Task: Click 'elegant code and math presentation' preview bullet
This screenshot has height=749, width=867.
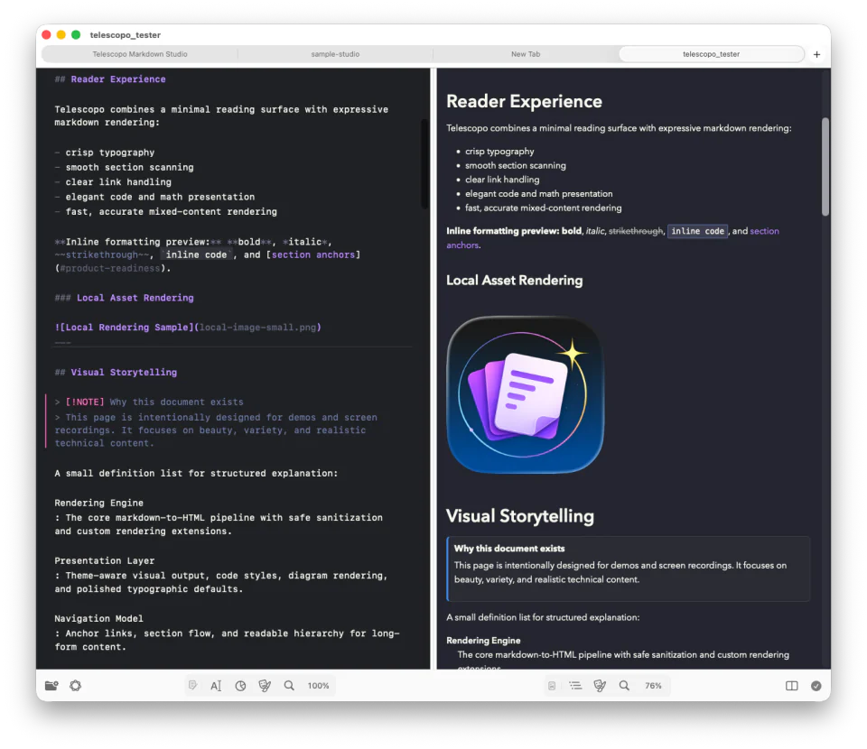Action: click(x=538, y=194)
